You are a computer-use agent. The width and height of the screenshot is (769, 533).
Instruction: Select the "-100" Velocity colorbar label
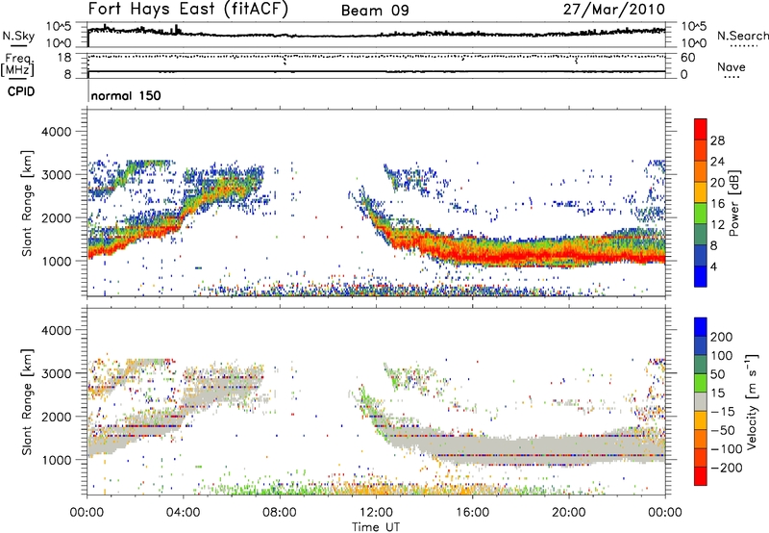tap(727, 448)
